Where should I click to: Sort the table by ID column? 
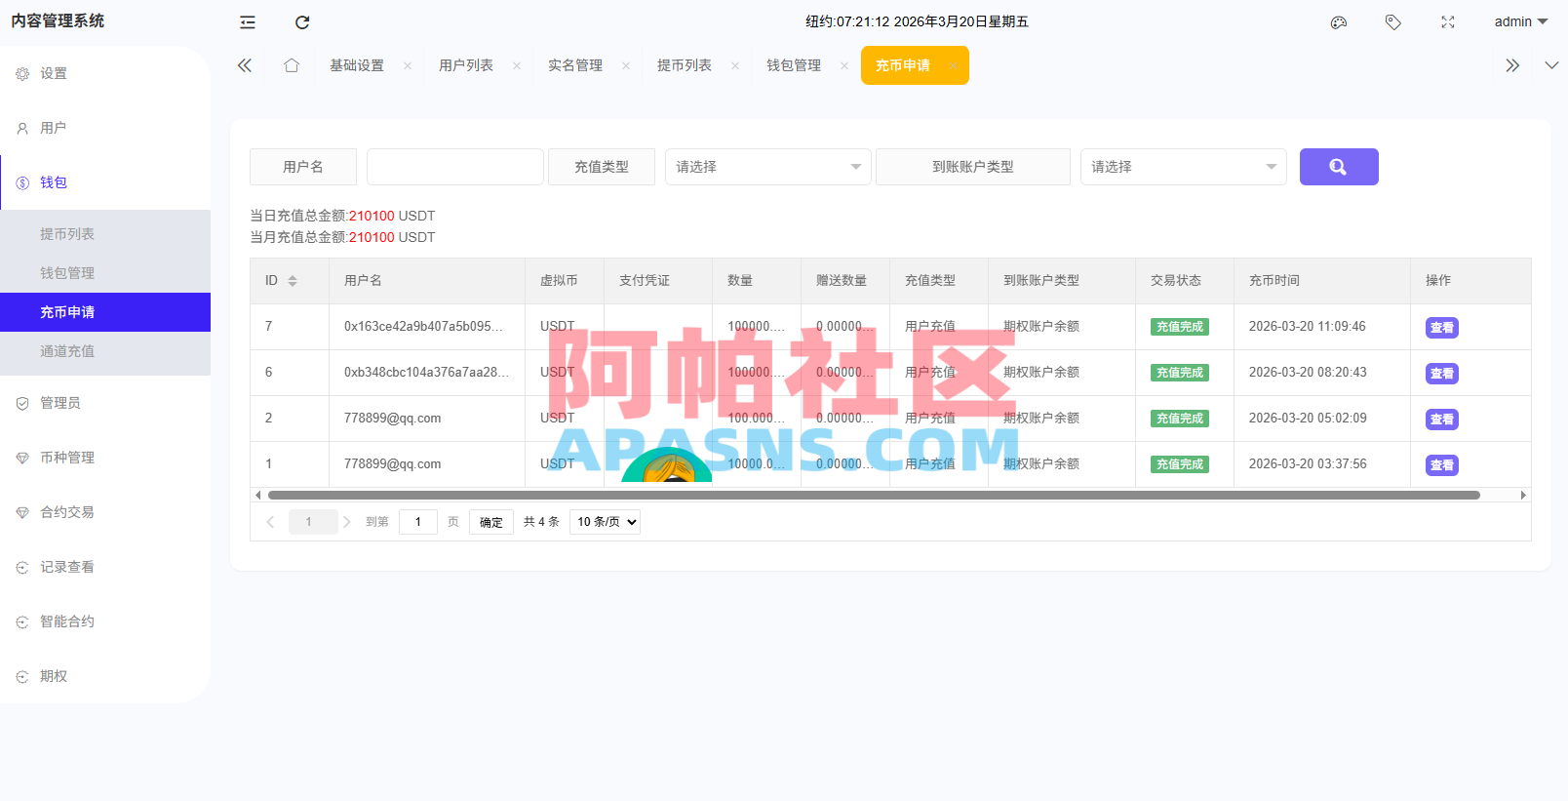[x=292, y=281]
